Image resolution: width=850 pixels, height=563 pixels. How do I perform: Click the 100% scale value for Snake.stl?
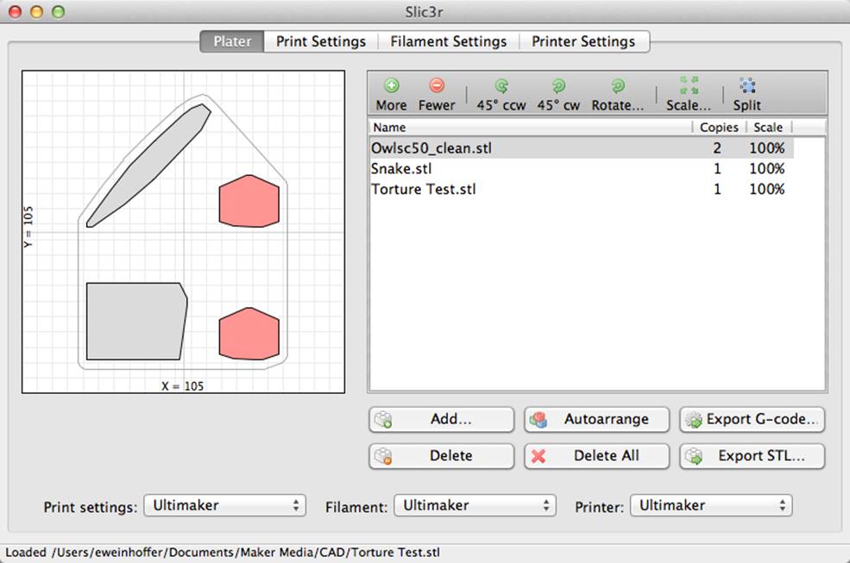766,168
